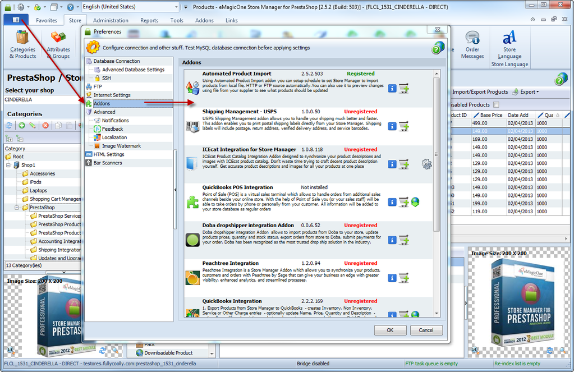This screenshot has width=574, height=372.
Task: Collapse the Preferences sidebar splitter arrow
Action: [x=176, y=190]
